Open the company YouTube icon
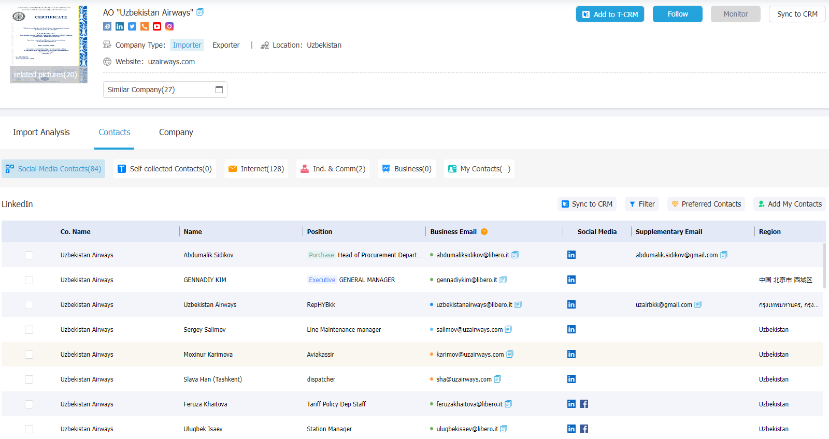The image size is (829, 439). [157, 26]
